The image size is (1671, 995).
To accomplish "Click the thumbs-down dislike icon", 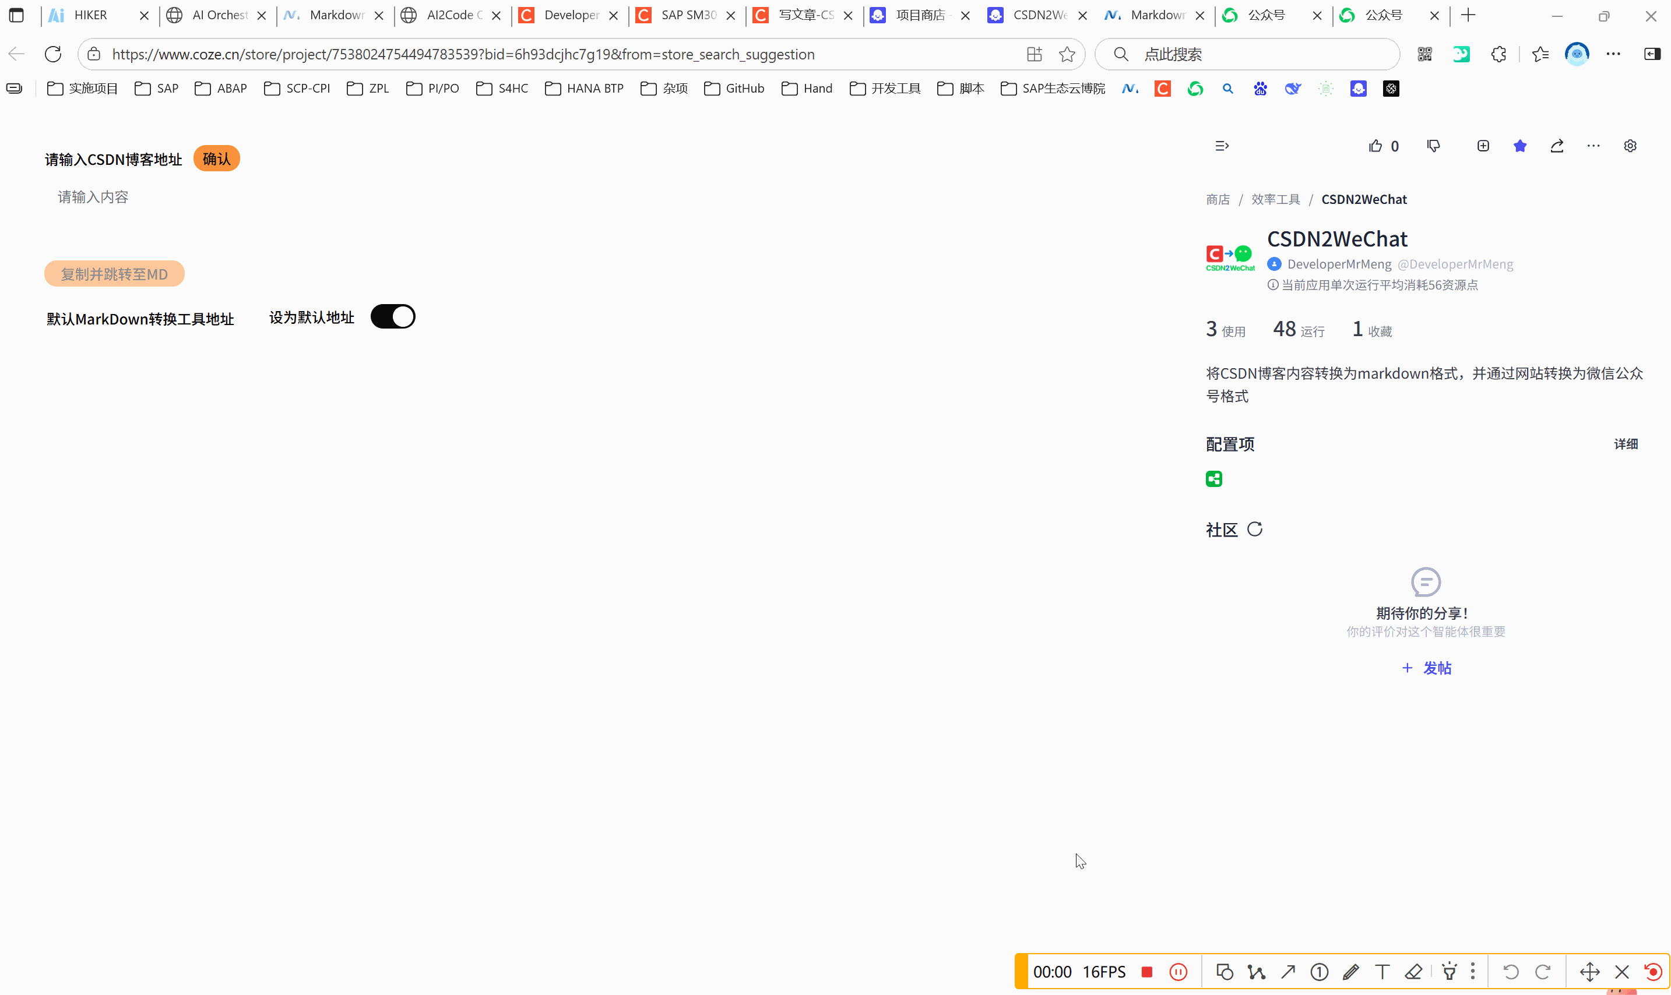I will (x=1434, y=146).
